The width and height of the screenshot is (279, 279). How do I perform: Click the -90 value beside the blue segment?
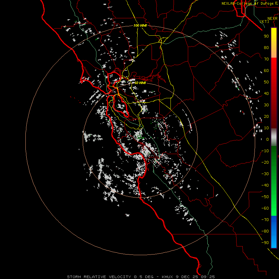click(x=265, y=243)
